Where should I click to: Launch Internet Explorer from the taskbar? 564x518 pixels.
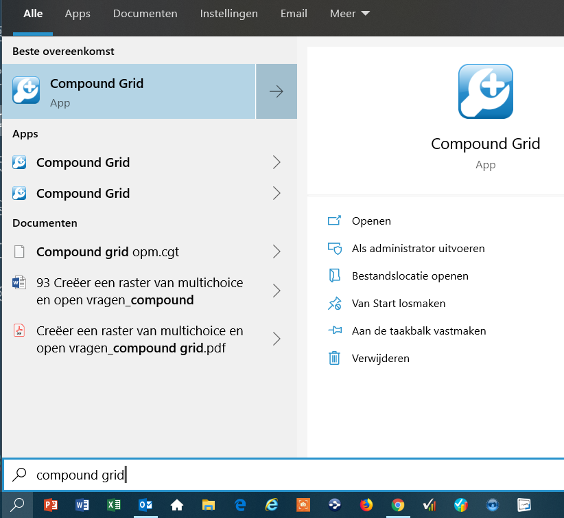tap(272, 505)
